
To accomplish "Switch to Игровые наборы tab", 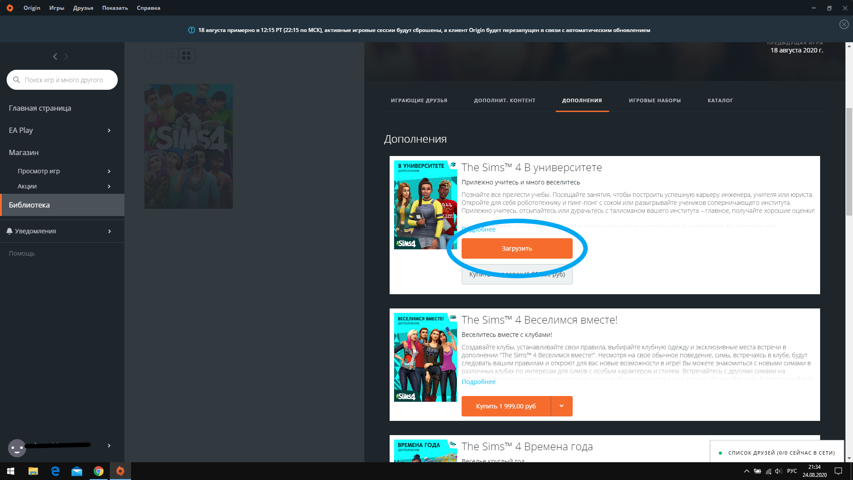I will [655, 100].
